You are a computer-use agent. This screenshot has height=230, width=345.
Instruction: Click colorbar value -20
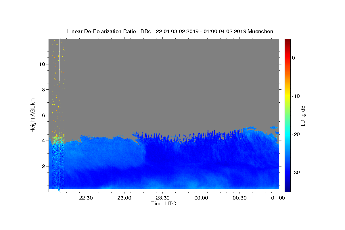pyautogui.click(x=296, y=134)
